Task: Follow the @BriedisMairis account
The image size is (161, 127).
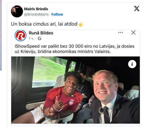Action: (57, 14)
